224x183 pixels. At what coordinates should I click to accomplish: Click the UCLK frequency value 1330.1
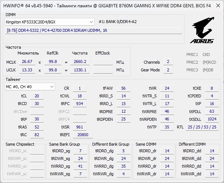click(80, 70)
